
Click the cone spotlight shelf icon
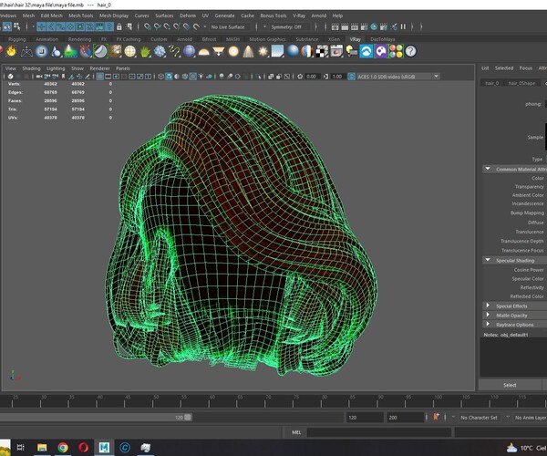point(248,52)
